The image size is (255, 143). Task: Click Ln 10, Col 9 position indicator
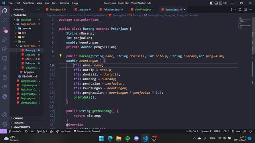click(192, 131)
